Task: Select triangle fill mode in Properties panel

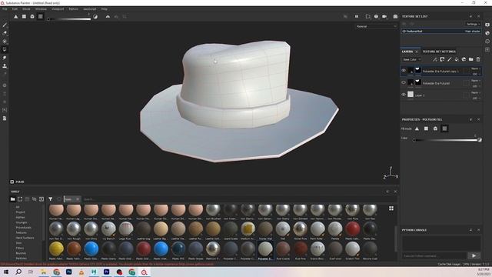Action: pos(417,128)
